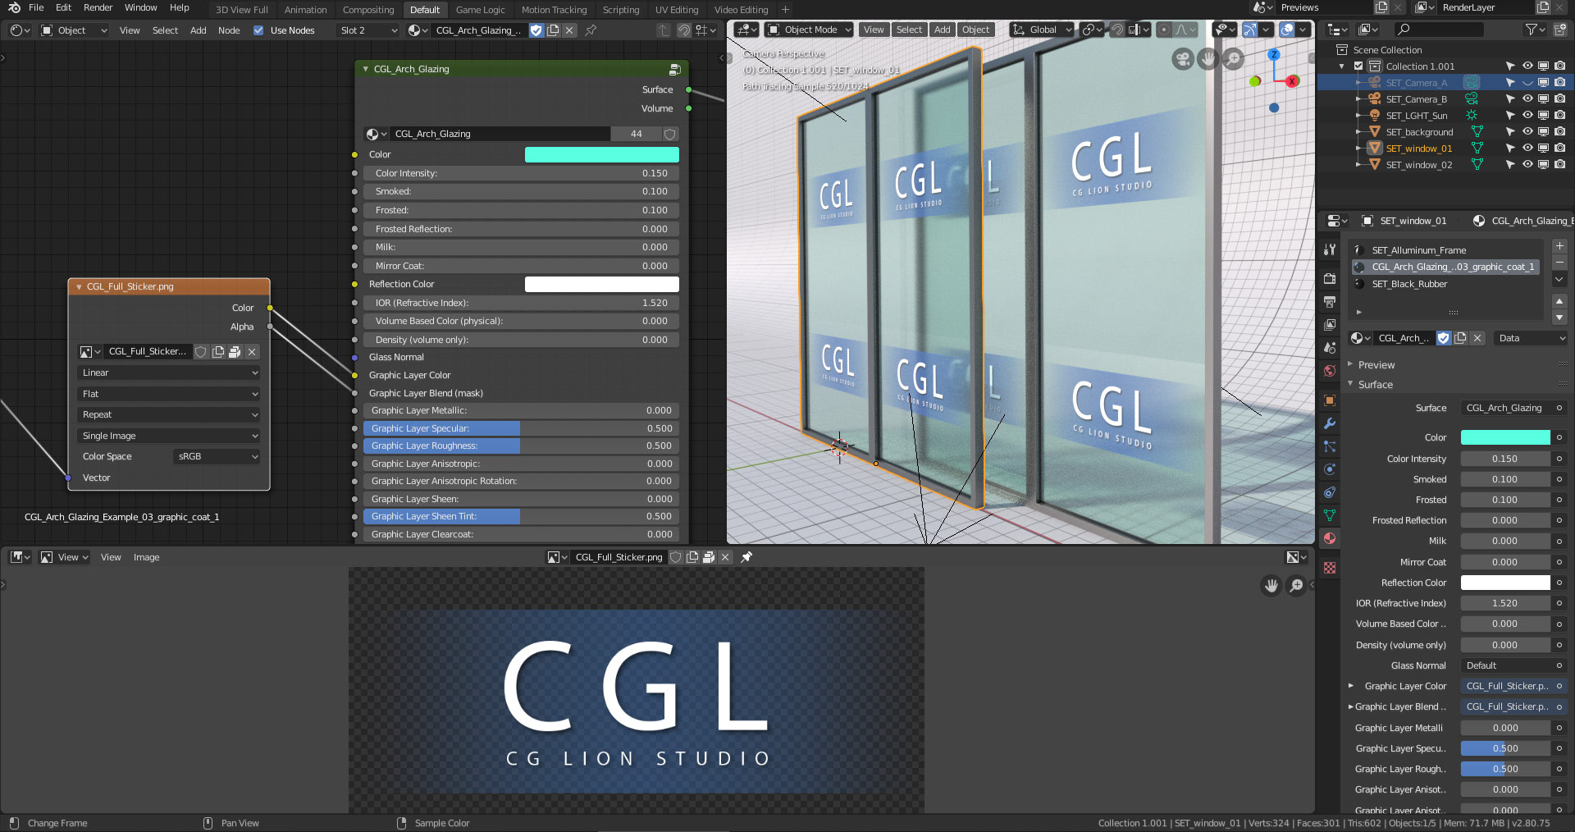This screenshot has width=1575, height=832.
Task: Open the Linear interpolation dropdown on image node
Action: [x=169, y=373]
